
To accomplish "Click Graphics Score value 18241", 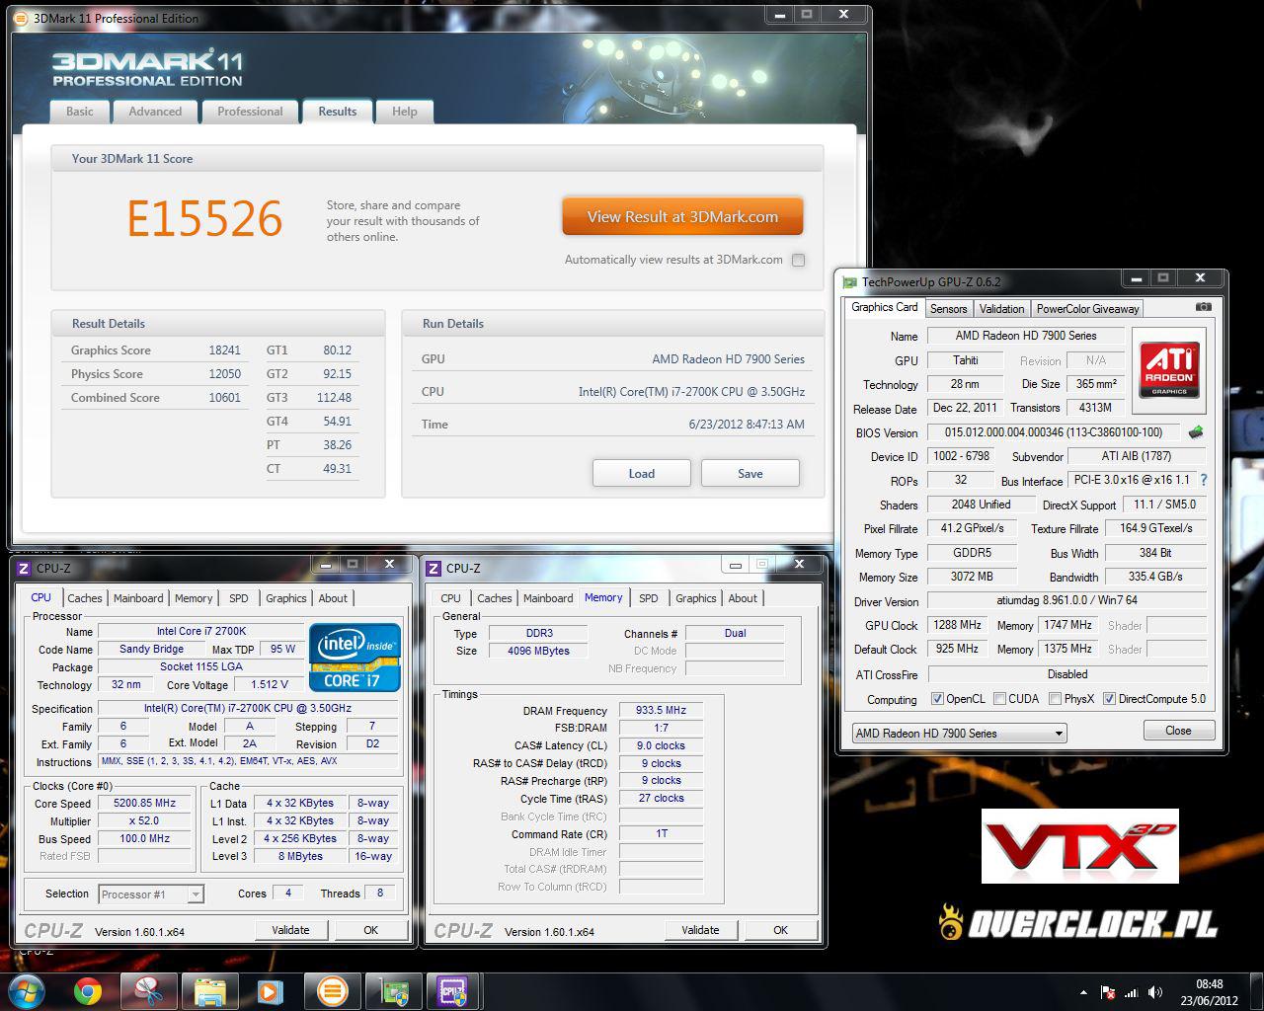I will (x=224, y=350).
